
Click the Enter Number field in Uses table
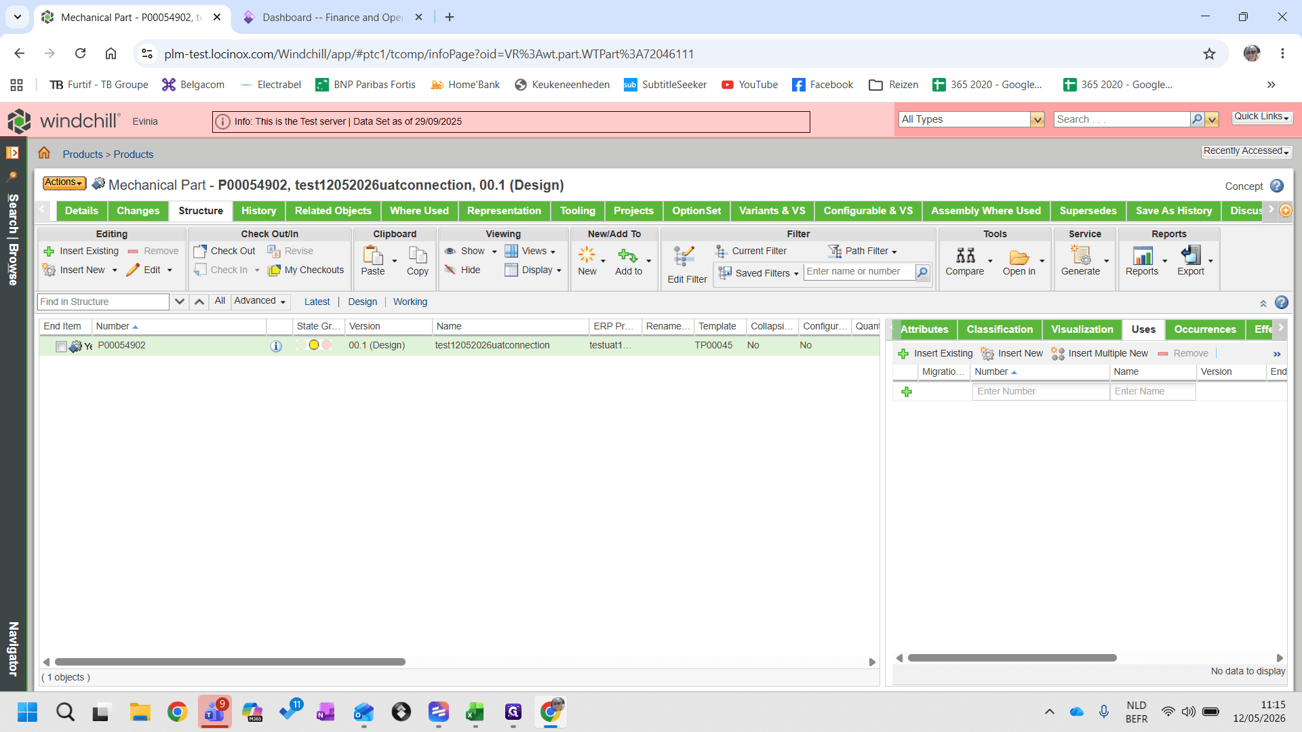[1040, 392]
